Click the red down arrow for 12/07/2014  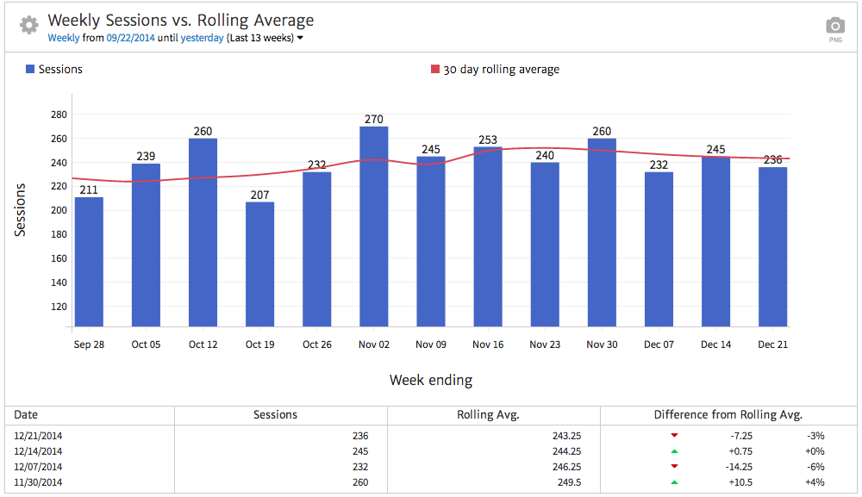pos(674,467)
